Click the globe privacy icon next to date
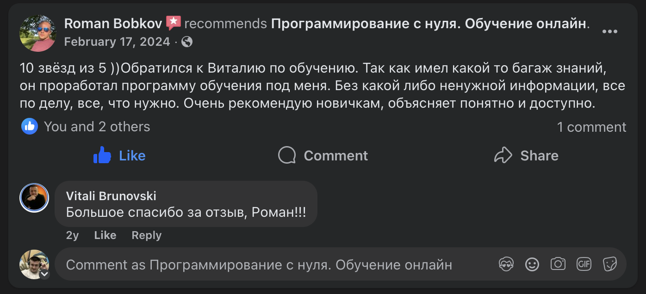 click(x=186, y=42)
